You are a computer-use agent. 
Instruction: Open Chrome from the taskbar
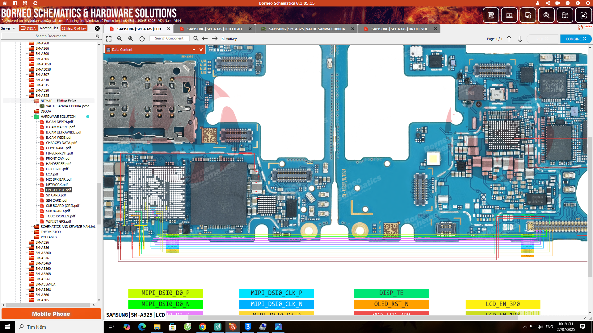(203, 327)
